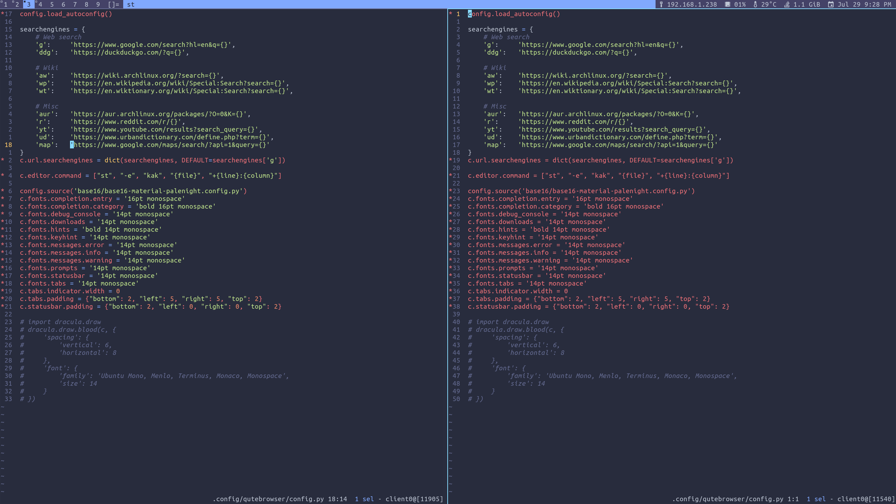Image resolution: width=896 pixels, height=504 pixels.
Task: Place cursor on c.editor.command in left pane
Action: click(50, 176)
